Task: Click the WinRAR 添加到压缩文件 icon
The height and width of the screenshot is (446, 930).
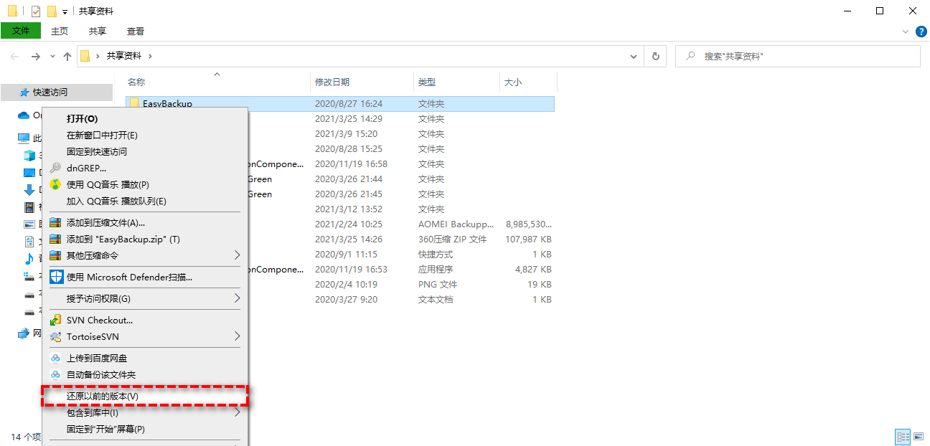Action: click(x=55, y=223)
